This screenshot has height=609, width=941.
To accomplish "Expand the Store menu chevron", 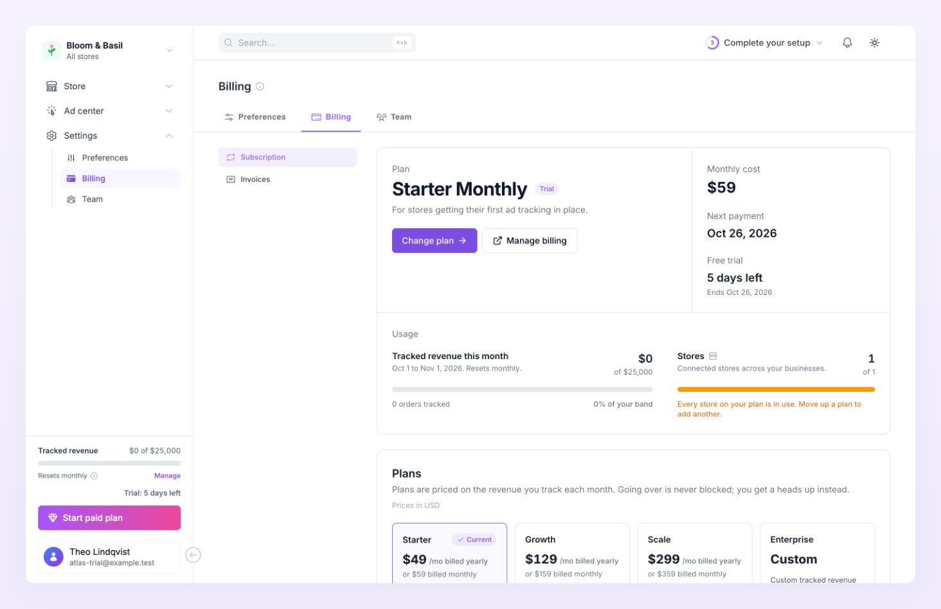I will 169,86.
